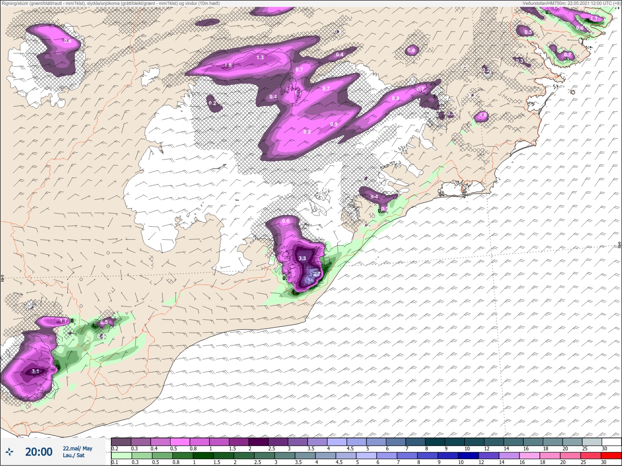622x466 pixels.
Task: Click the 0.9 snowfall value on map
Action: click(x=334, y=125)
